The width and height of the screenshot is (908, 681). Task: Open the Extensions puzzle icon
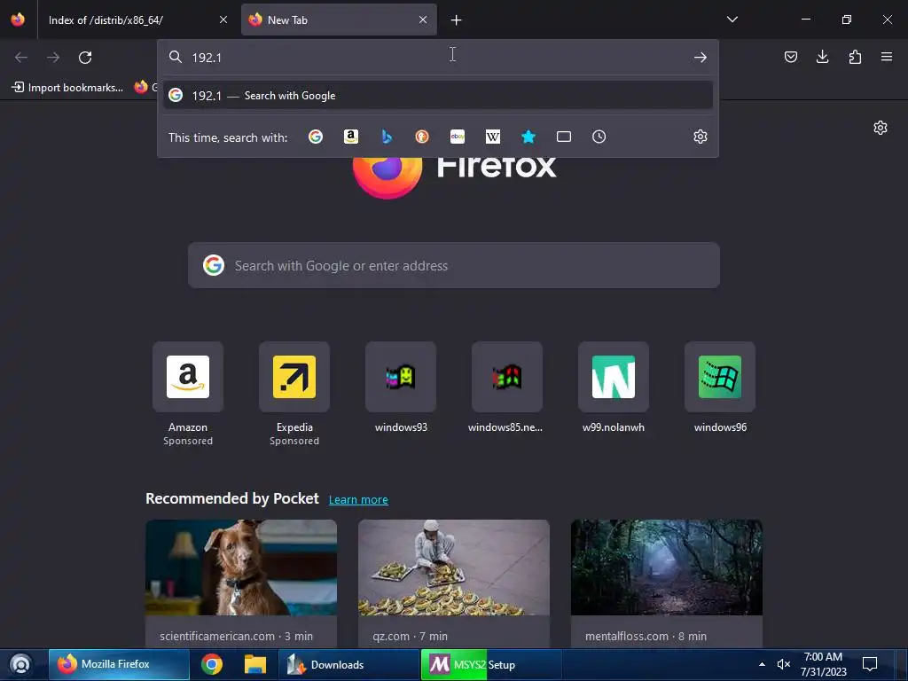855,57
